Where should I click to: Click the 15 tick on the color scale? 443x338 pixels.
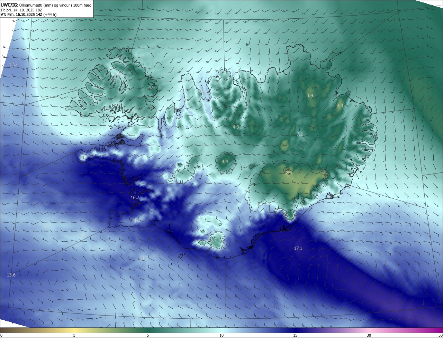tap(295, 335)
